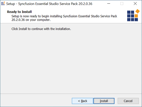Close the Setup window
Screen dimensions: 142x107
point(135,4)
